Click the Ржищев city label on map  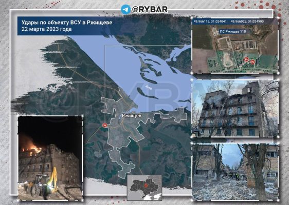click(132, 116)
